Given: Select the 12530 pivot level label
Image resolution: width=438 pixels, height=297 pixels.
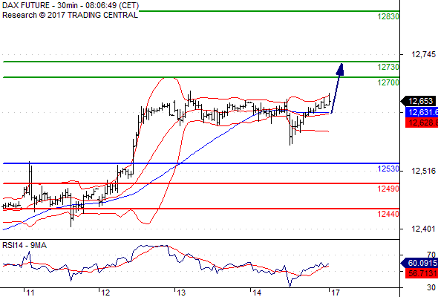Looking at the screenshot, I should click(x=388, y=169).
